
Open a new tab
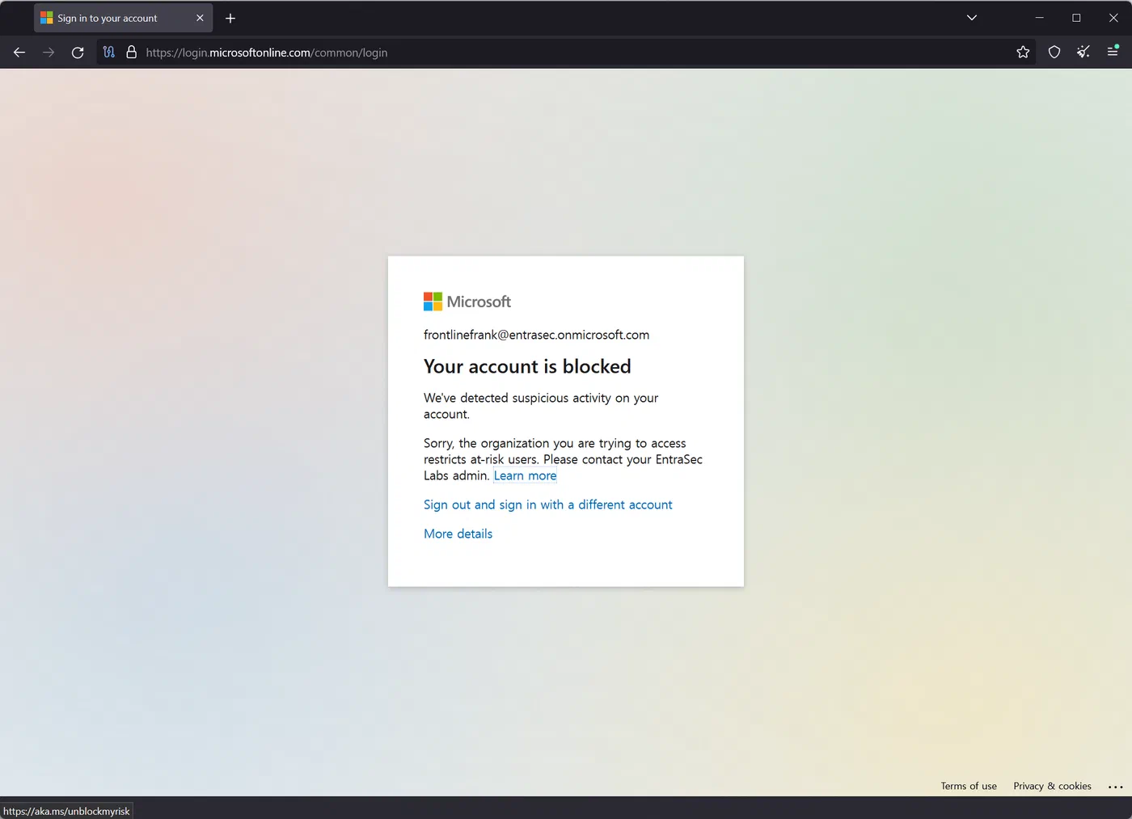tap(230, 18)
